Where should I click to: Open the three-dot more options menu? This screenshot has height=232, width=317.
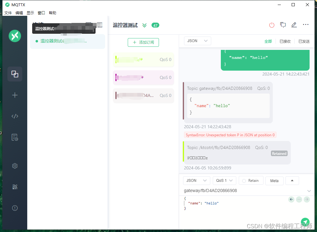306,25
